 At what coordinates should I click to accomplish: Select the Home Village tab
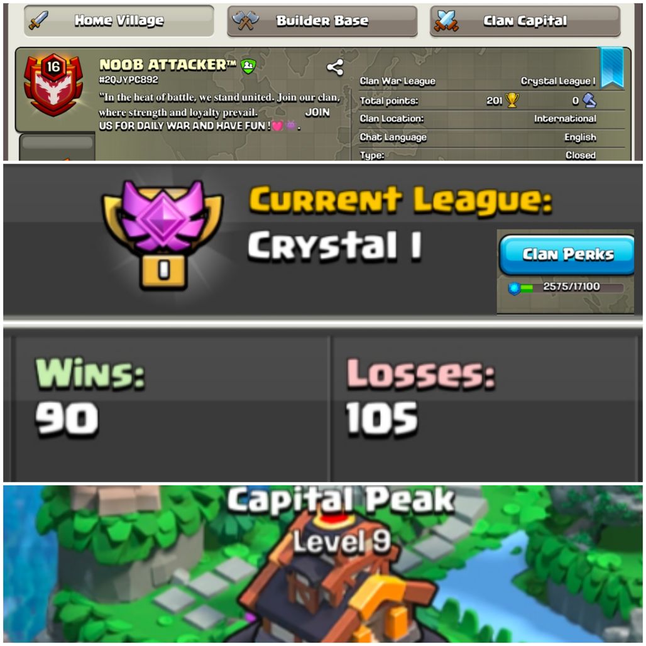(119, 21)
